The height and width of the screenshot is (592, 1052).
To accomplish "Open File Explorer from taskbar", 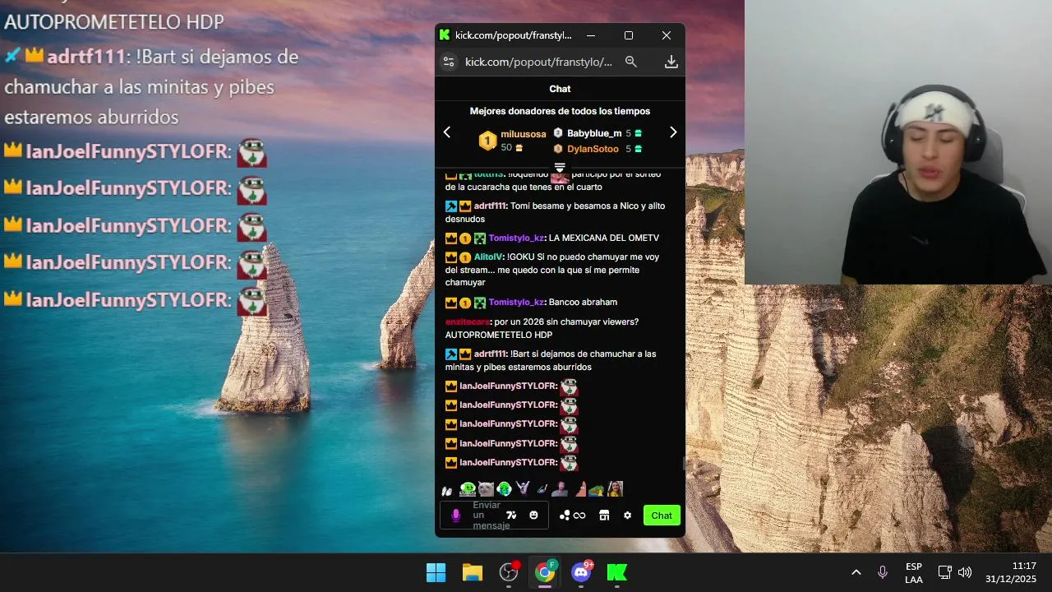I will 472,572.
